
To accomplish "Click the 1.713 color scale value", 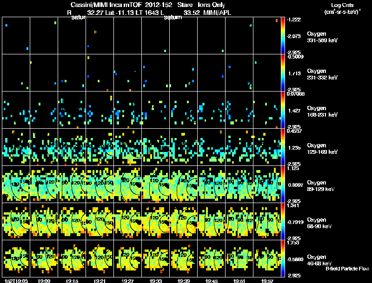I will click(x=294, y=73).
